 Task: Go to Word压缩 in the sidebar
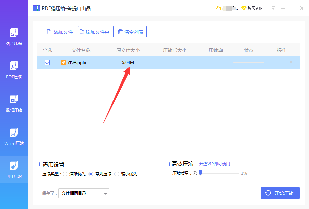[x=14, y=137]
